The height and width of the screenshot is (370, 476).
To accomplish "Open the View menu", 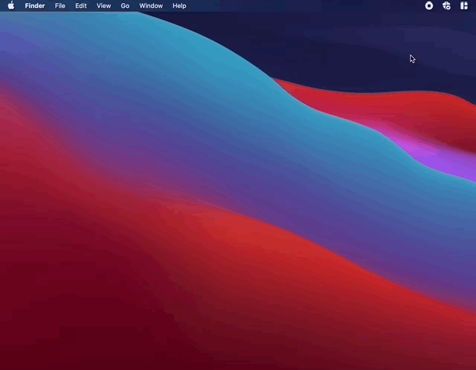I will point(104,6).
